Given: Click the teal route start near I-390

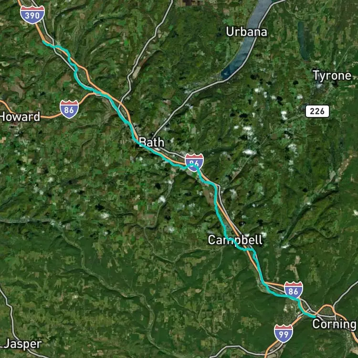Looking at the screenshot, I should coord(43,42).
